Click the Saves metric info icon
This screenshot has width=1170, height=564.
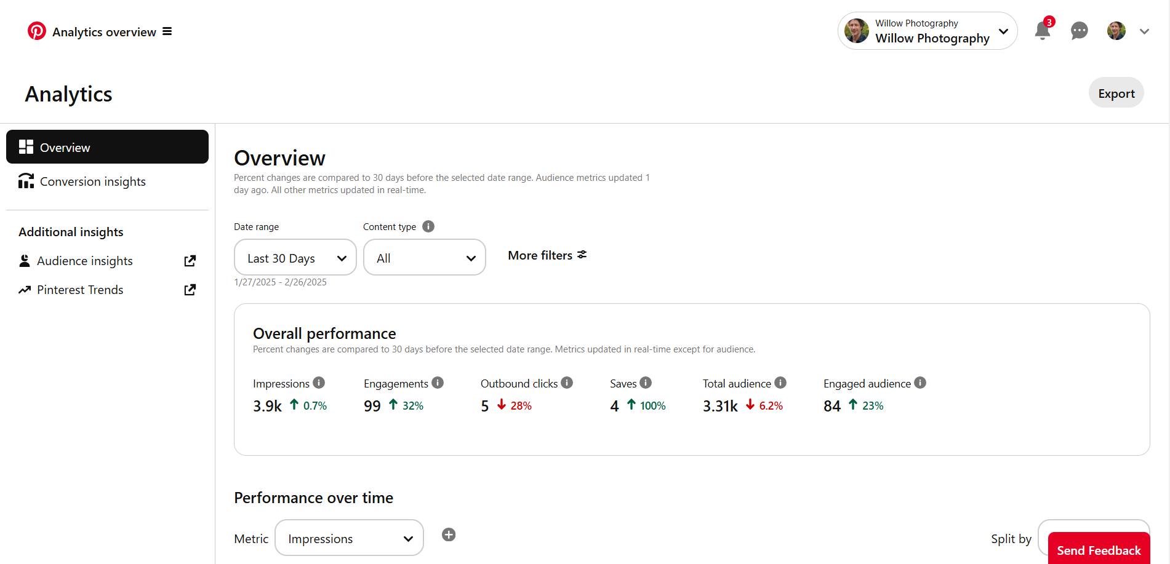click(x=646, y=383)
